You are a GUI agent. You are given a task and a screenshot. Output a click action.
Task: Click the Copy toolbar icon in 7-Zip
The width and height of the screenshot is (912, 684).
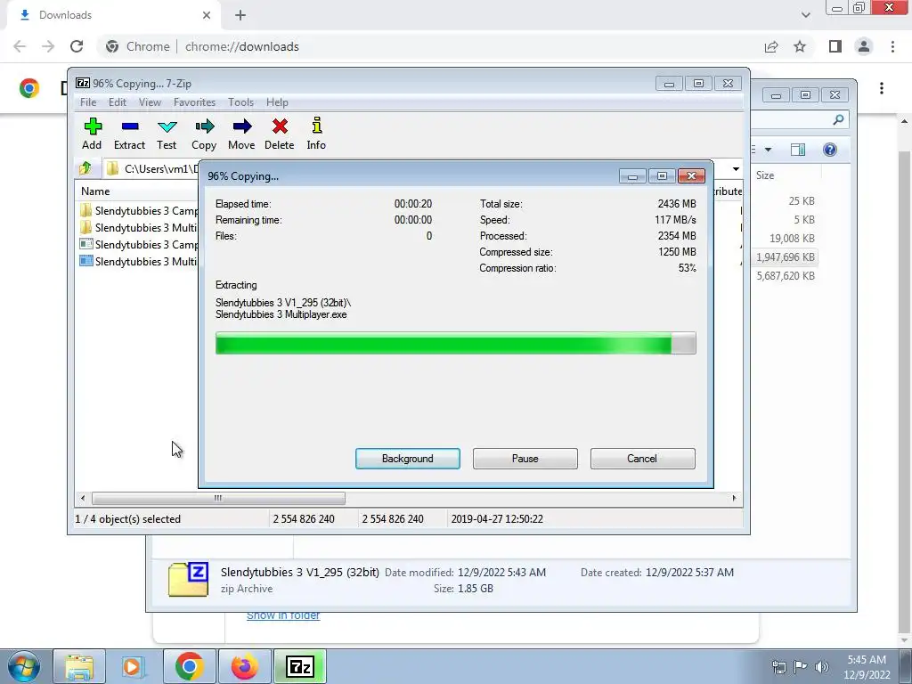point(204,134)
